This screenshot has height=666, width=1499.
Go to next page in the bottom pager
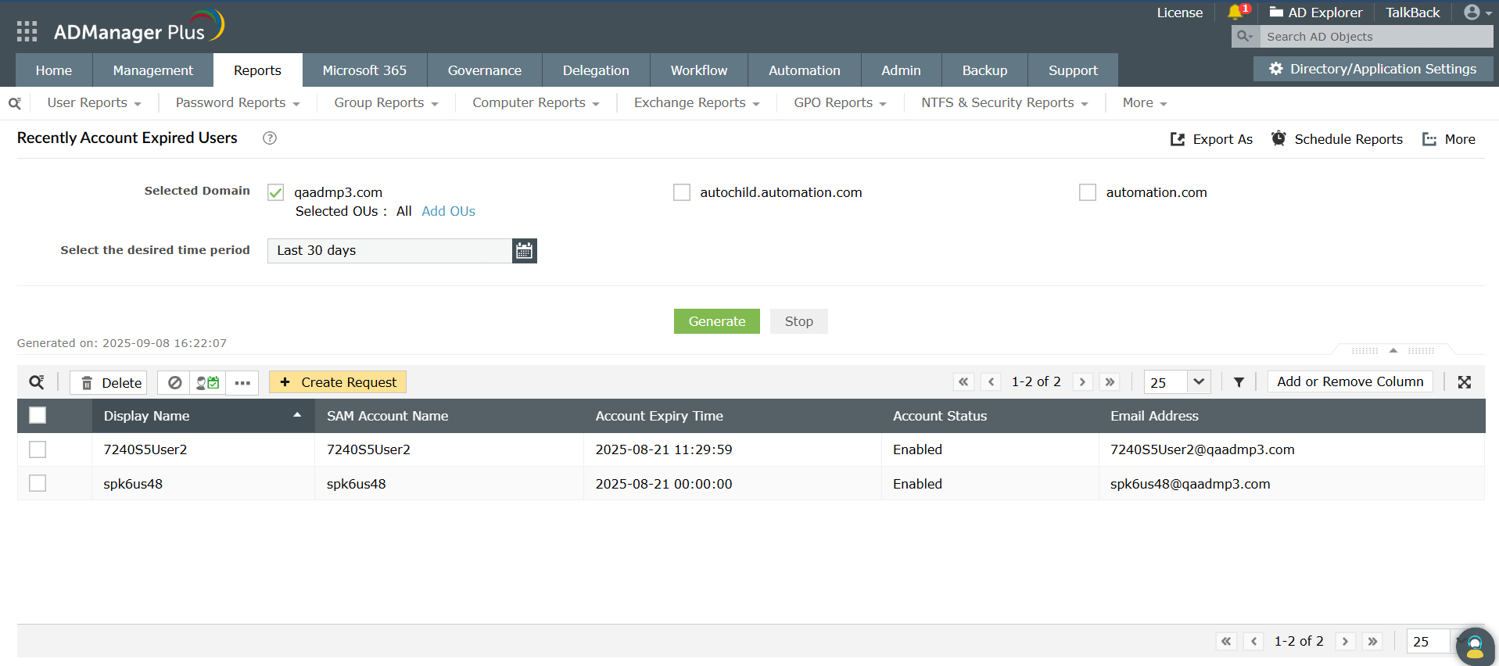[x=1345, y=641]
